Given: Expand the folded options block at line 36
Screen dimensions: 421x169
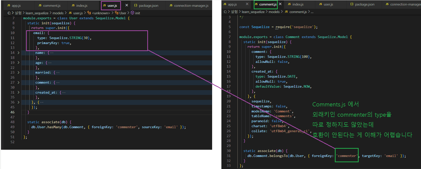Looking at the screenshot, I should point(19,102).
